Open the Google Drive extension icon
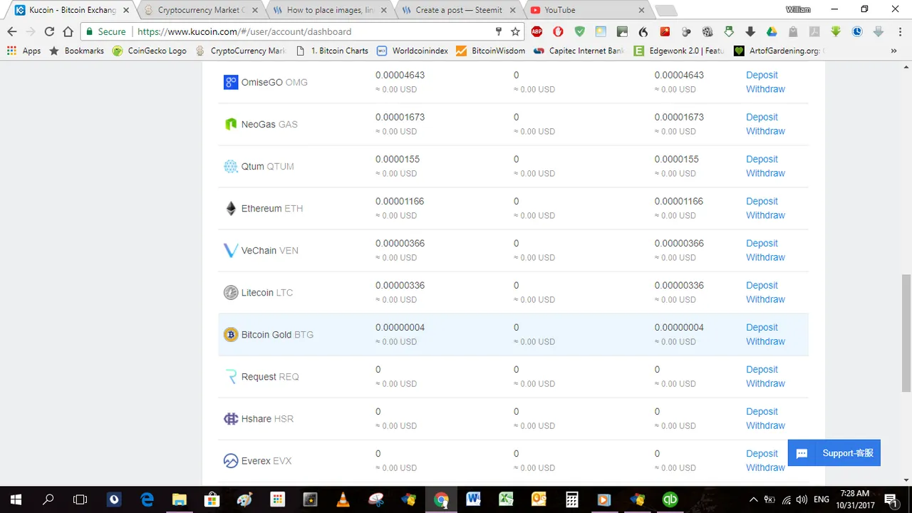 tap(771, 31)
